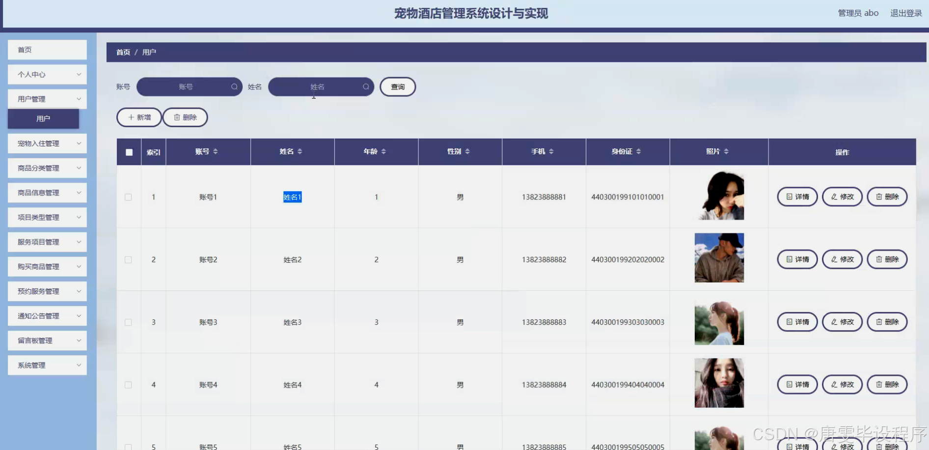Viewport: 929px width, 450px height.
Task: Collapse the 用户管理 sidebar menu
Action: pyautogui.click(x=47, y=99)
